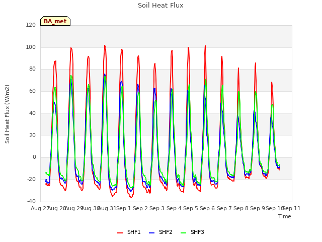Click the 60 y-axis tick label

click(x=32, y=91)
